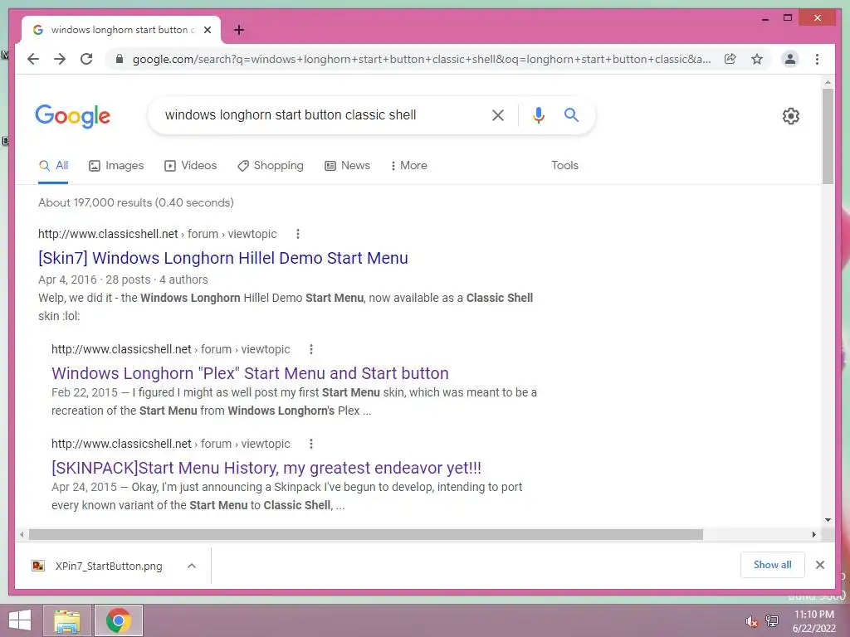Viewport: 850px width, 637px height.
Task: Go to Google home via the Google logo
Action: coord(73,116)
